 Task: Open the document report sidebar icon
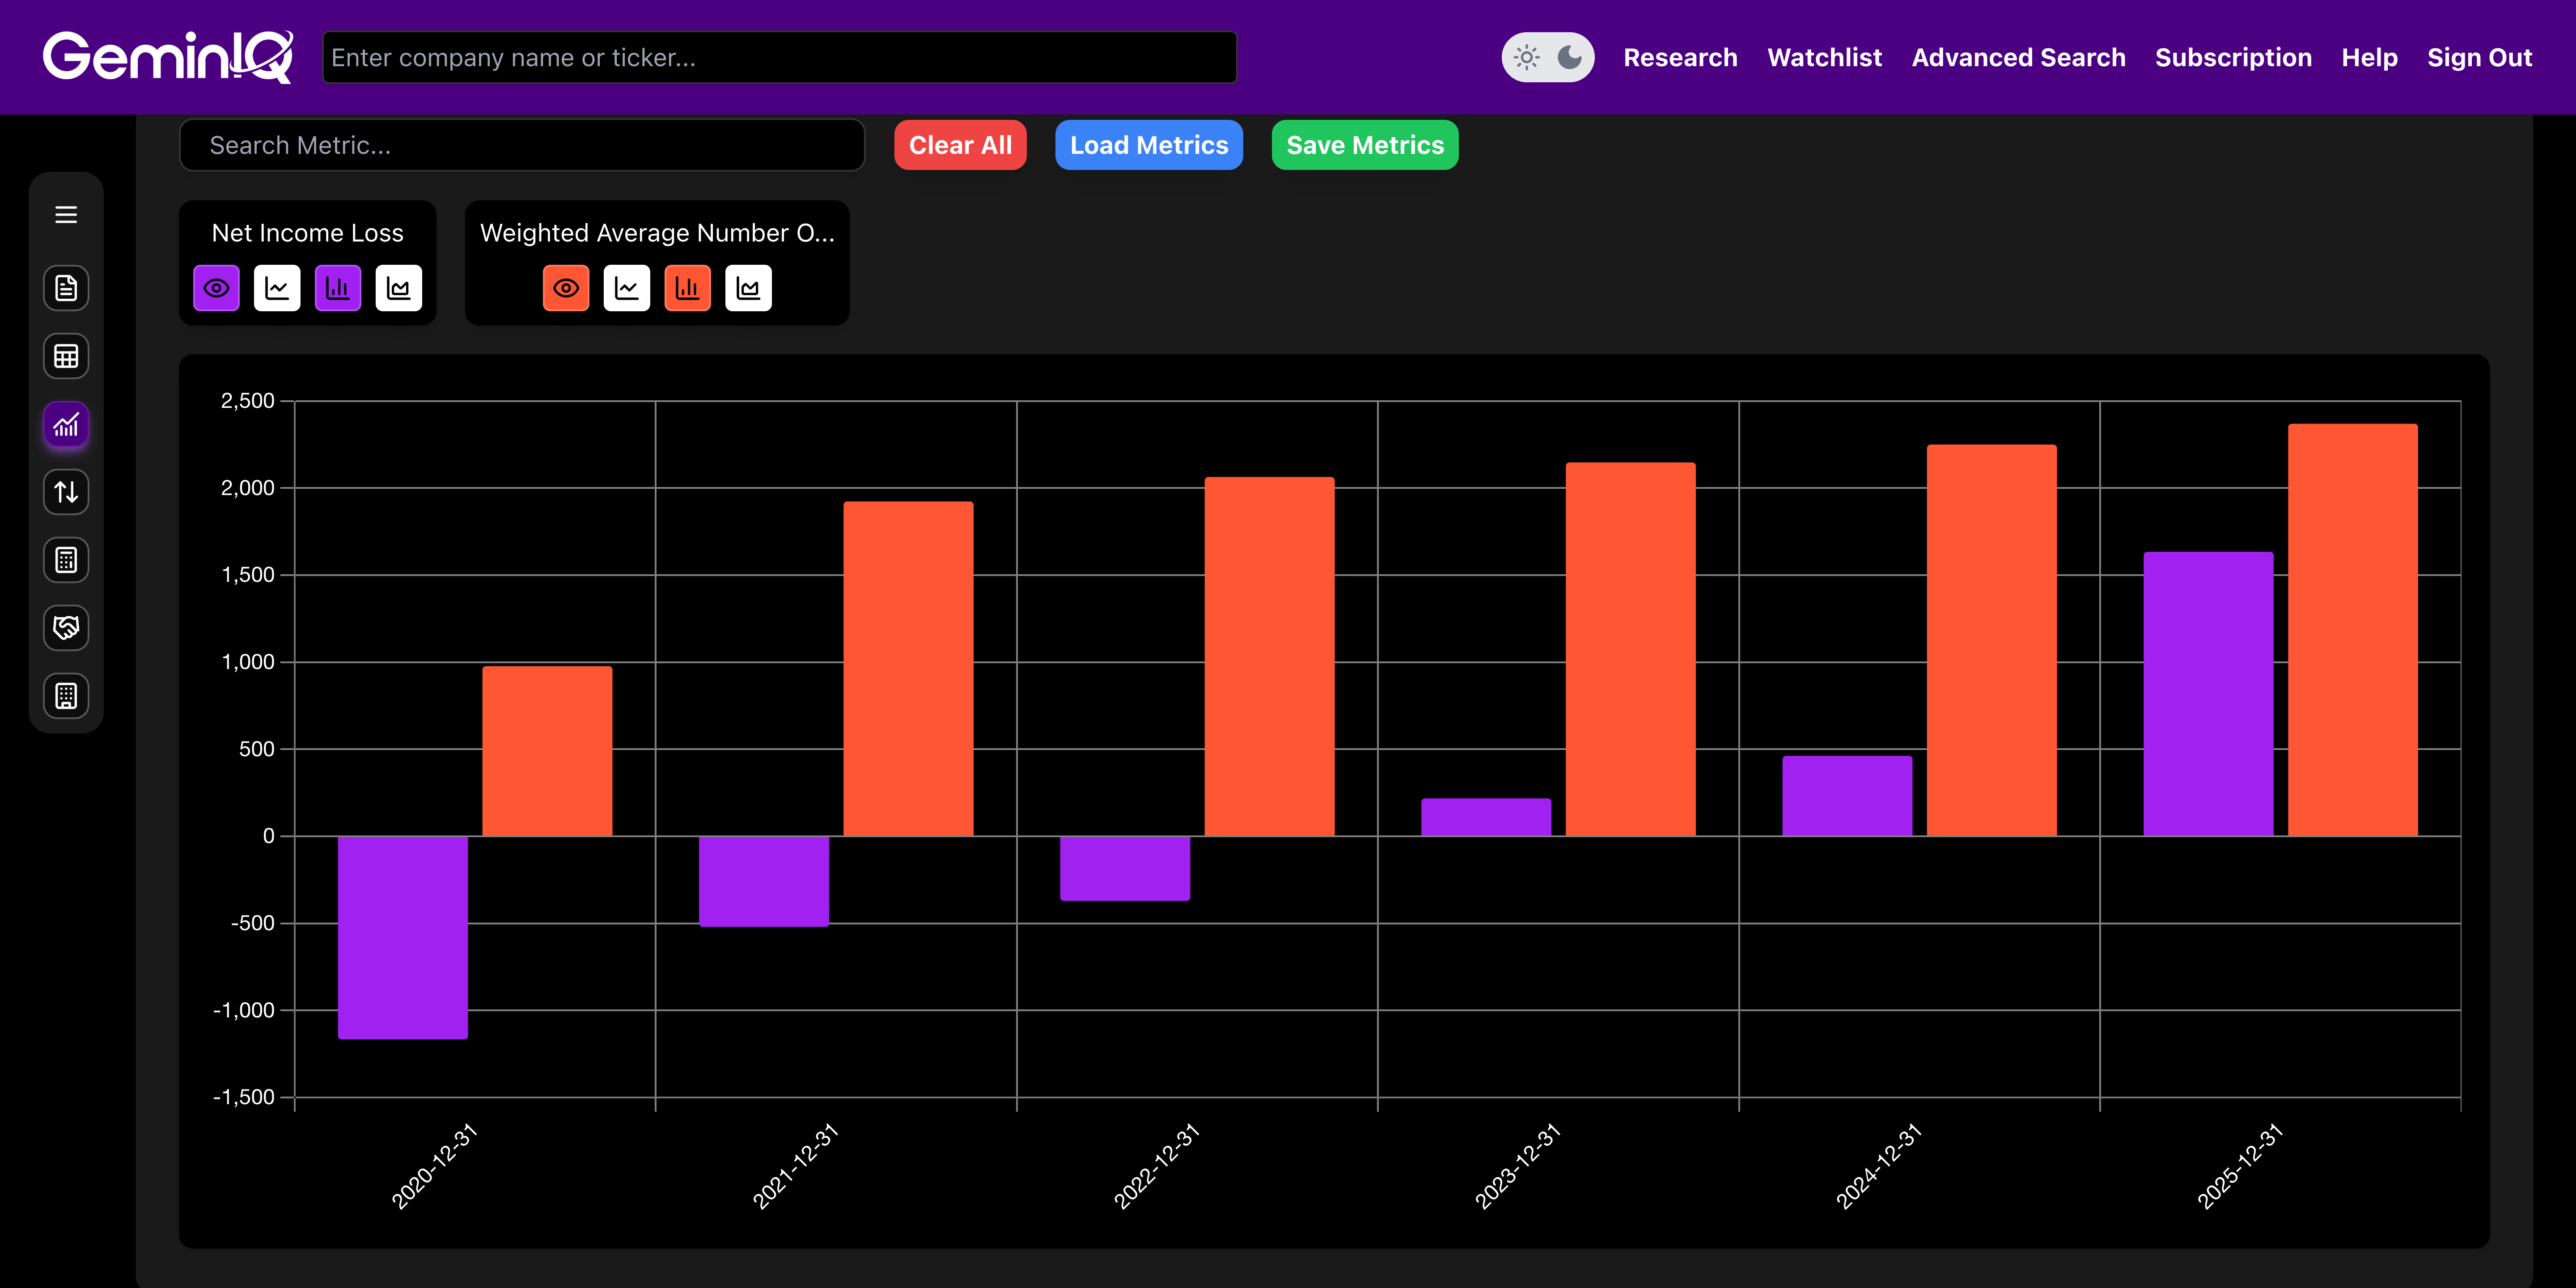pos(66,288)
